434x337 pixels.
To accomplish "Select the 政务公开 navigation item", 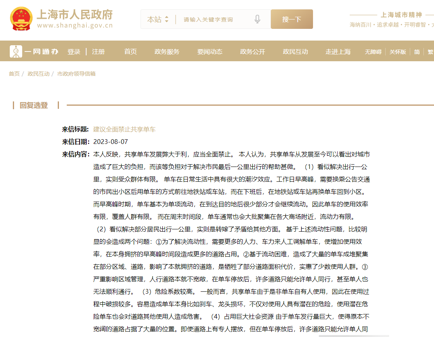I will [x=253, y=51].
